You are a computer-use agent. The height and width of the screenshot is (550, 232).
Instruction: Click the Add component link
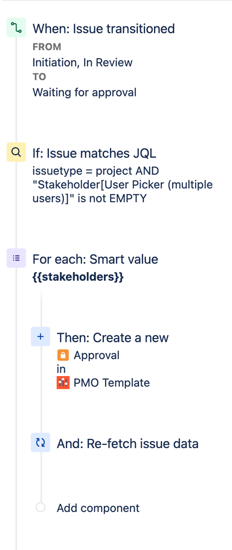click(98, 508)
